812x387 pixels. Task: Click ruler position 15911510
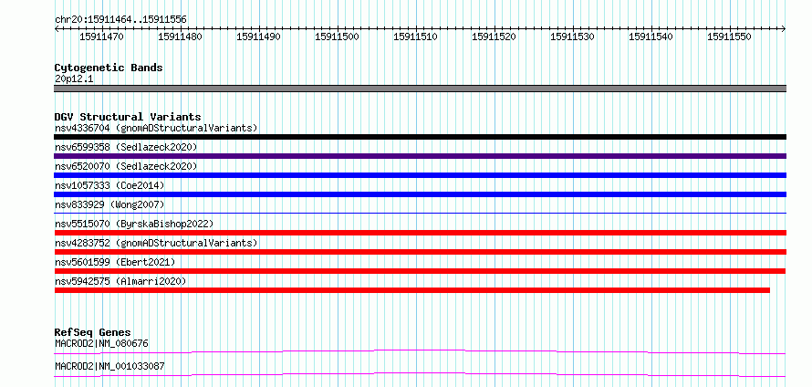[x=415, y=37]
